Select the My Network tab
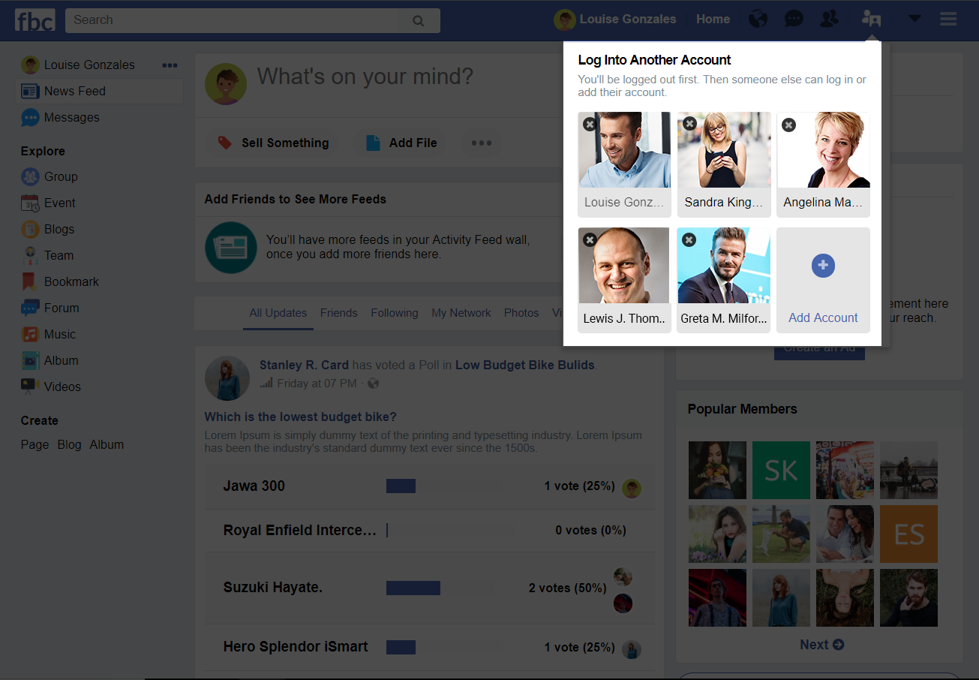Screen dimensions: 979x680 click(x=461, y=313)
